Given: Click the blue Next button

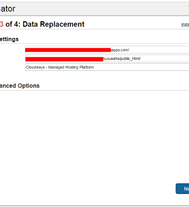Looking at the screenshot, I should [x=183, y=189].
